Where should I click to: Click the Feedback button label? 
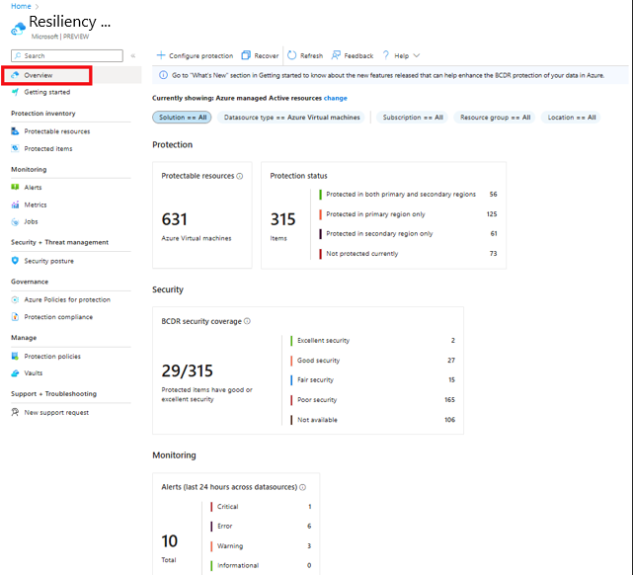(x=358, y=55)
